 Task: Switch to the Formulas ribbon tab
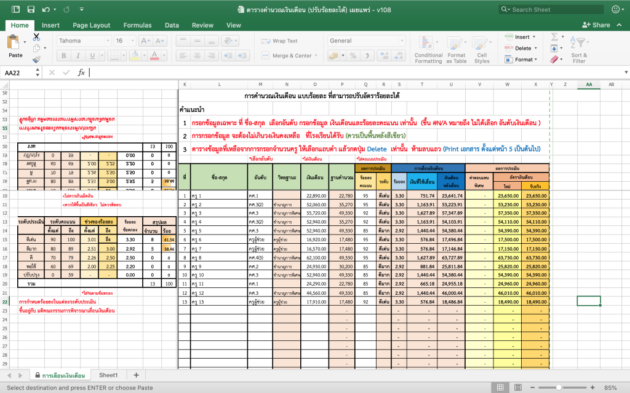coord(137,25)
